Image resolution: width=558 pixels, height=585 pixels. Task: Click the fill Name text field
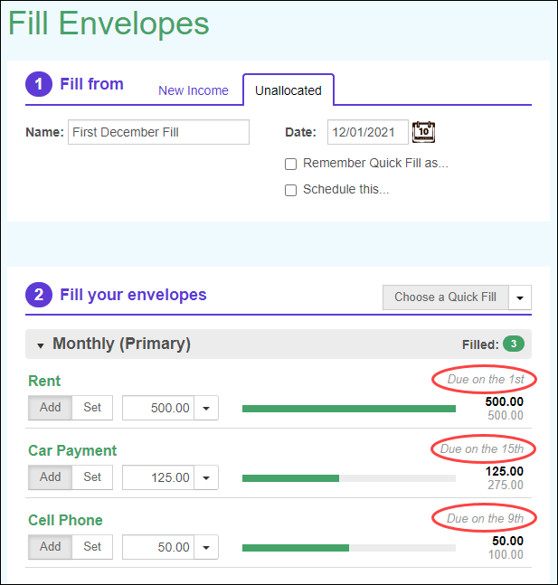(158, 132)
